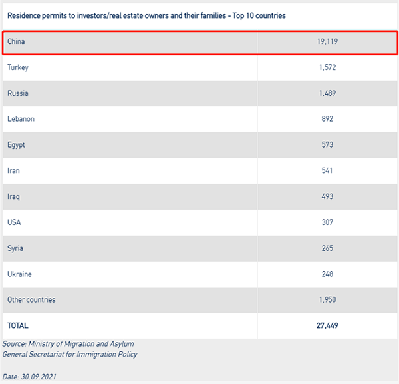
Task: Click the value 1,950
Action: point(327,300)
